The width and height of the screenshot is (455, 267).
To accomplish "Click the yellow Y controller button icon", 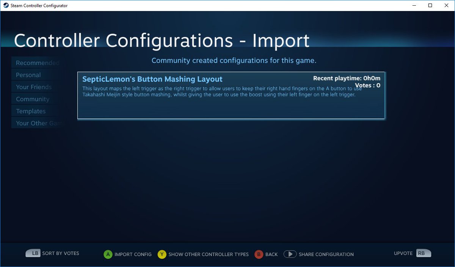I will [162, 254].
